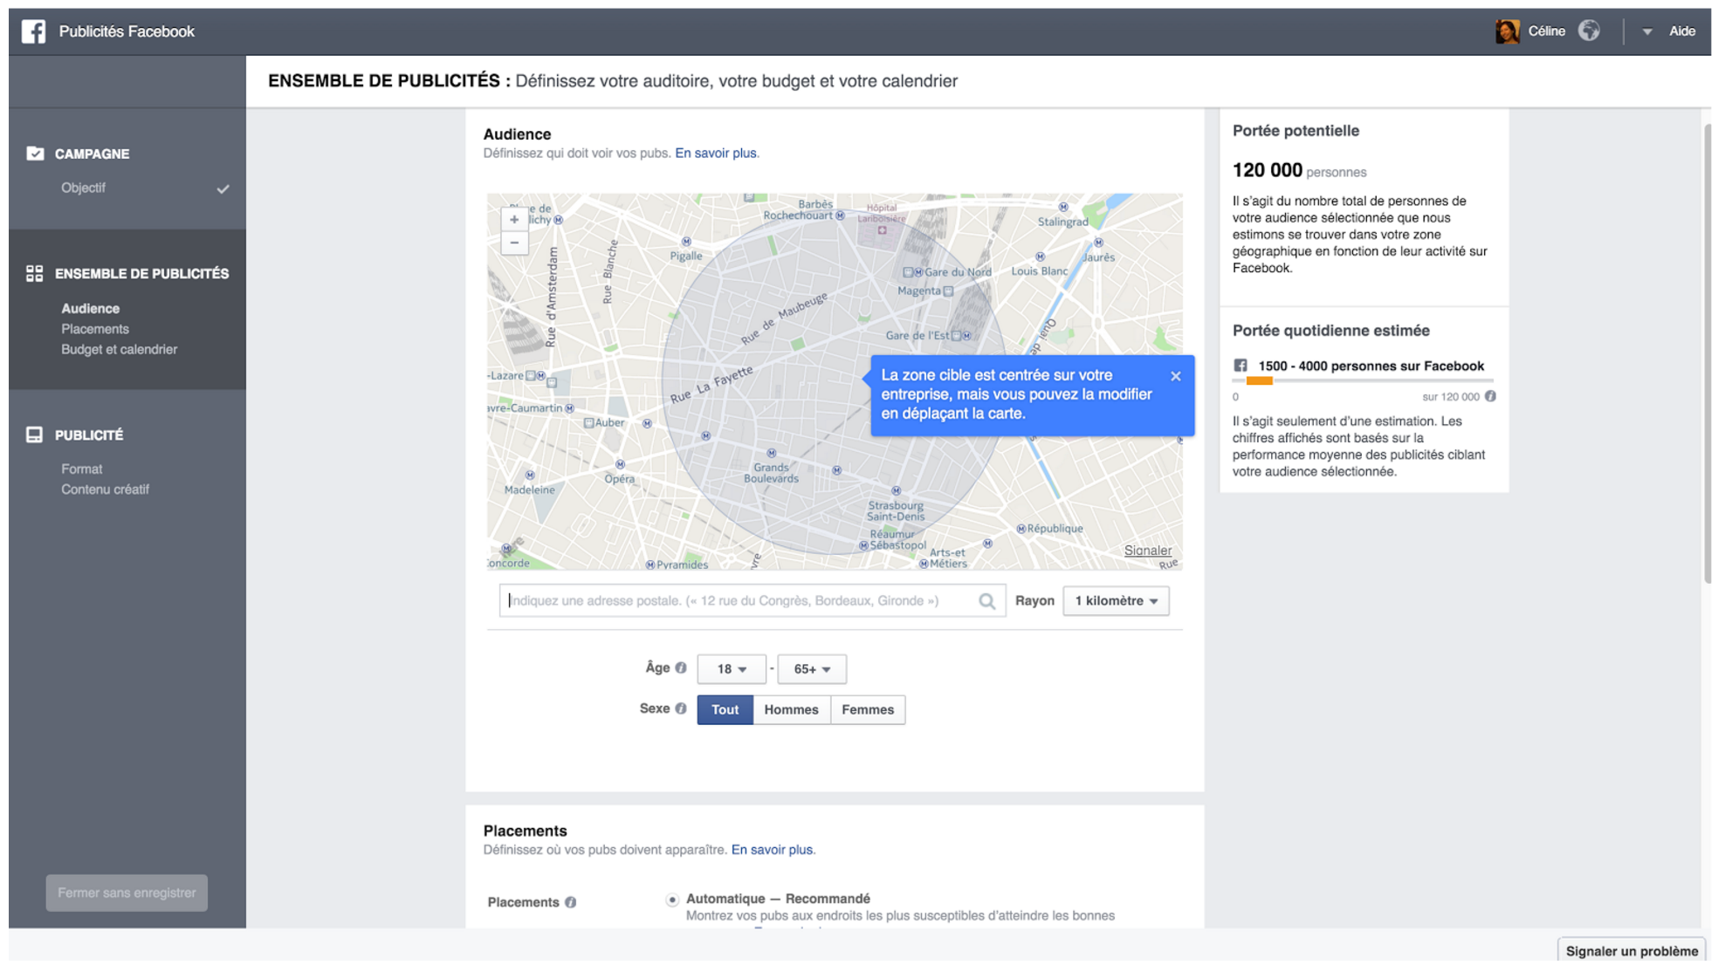Open the Aide help menu
This screenshot has width=1718, height=965.
coord(1682,31)
